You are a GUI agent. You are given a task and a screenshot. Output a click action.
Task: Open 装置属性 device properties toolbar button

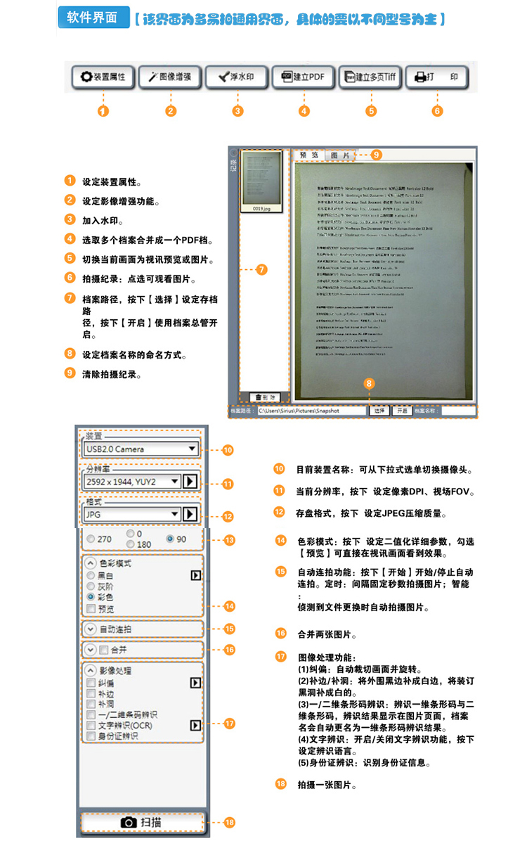click(103, 77)
